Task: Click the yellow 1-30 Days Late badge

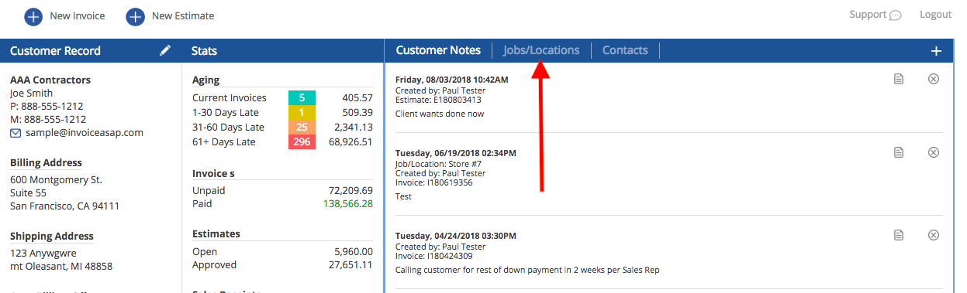Action: pos(302,113)
